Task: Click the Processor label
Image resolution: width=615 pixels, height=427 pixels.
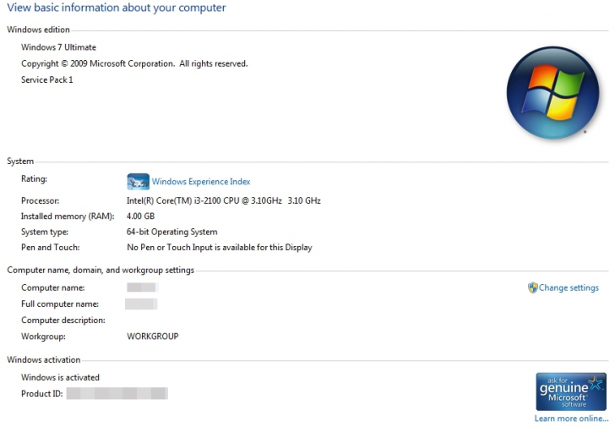Action: (x=41, y=200)
